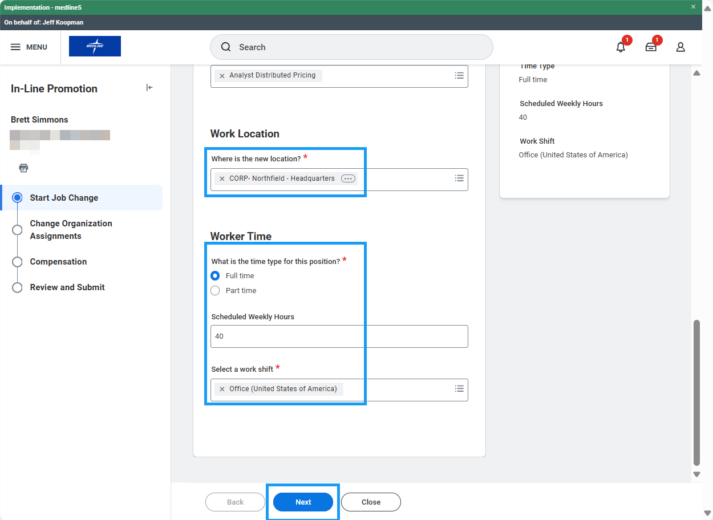This screenshot has height=520, width=713.
Task: Open the notifications bell icon
Action: coord(621,47)
